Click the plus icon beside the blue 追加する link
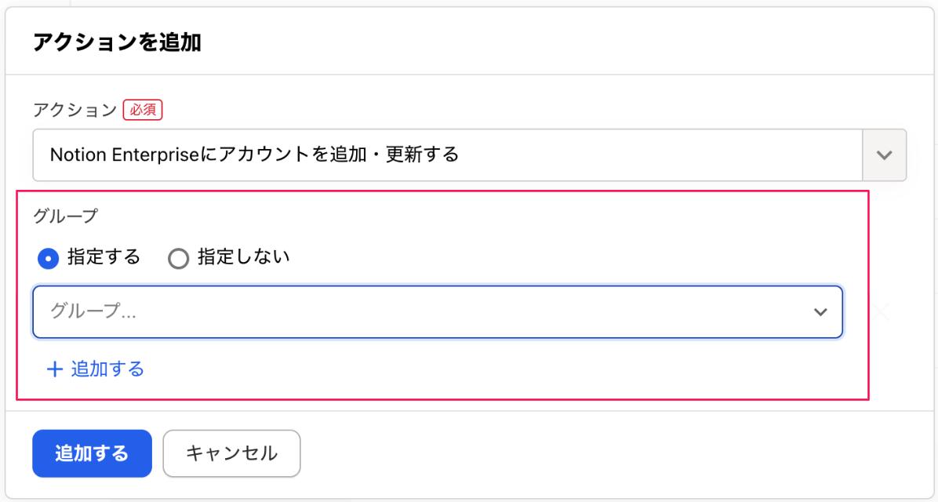The width and height of the screenshot is (938, 502). click(x=54, y=369)
